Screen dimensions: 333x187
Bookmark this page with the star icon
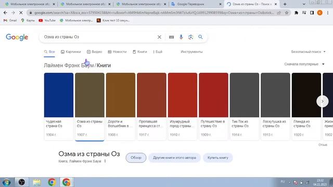click(287, 12)
